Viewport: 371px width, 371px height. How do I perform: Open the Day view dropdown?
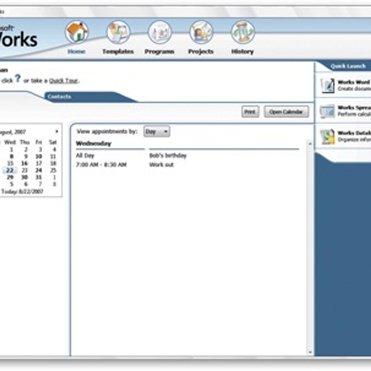coord(157,132)
